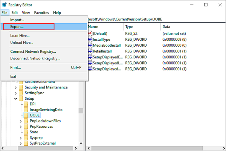Click the (Default) string value icon
This screenshot has width=226, height=151.
click(x=90, y=33)
